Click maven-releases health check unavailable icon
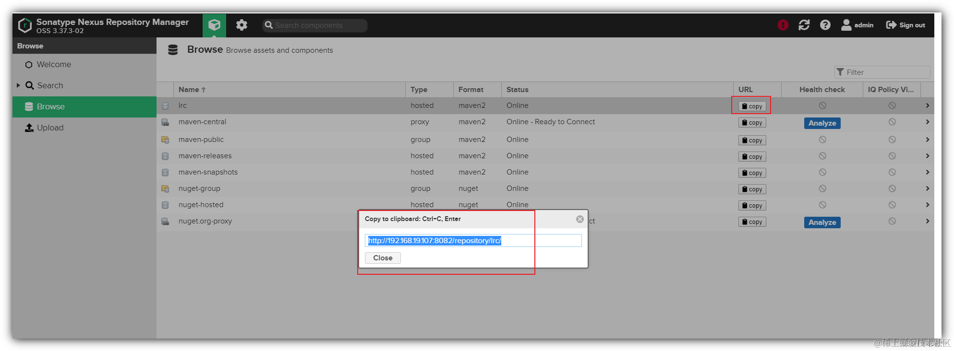954x351 pixels. click(x=822, y=156)
